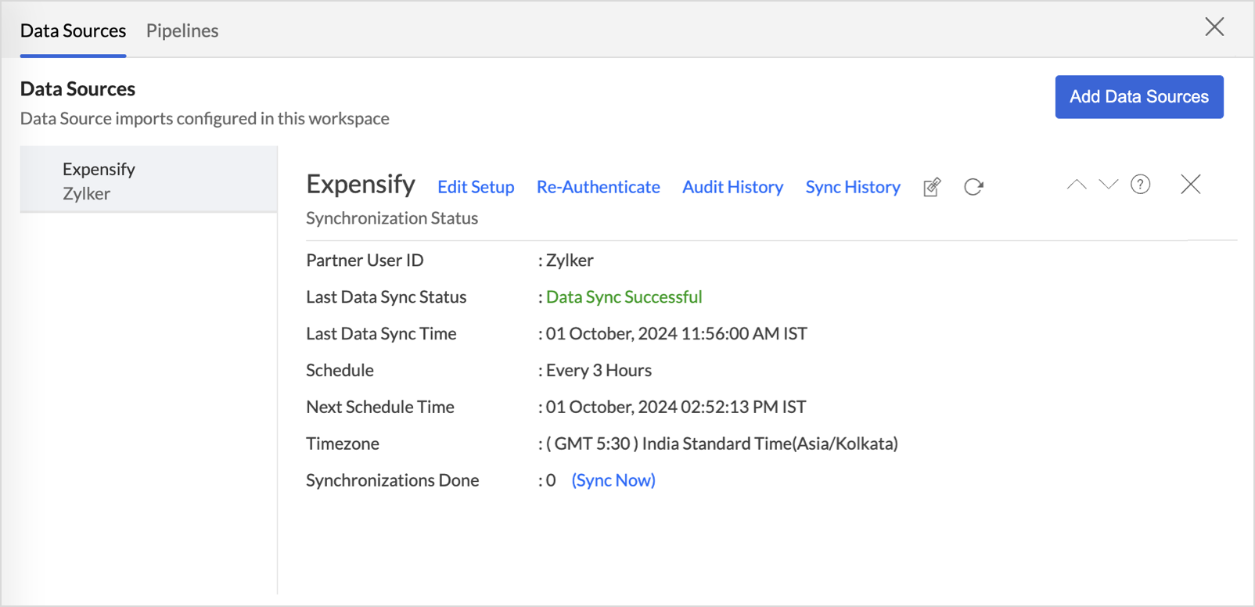The height and width of the screenshot is (607, 1255).
Task: Go to previous data source with up arrow
Action: tap(1077, 185)
